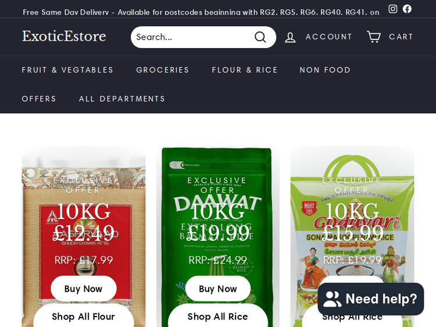Click Shop All Flour button

[83, 316]
